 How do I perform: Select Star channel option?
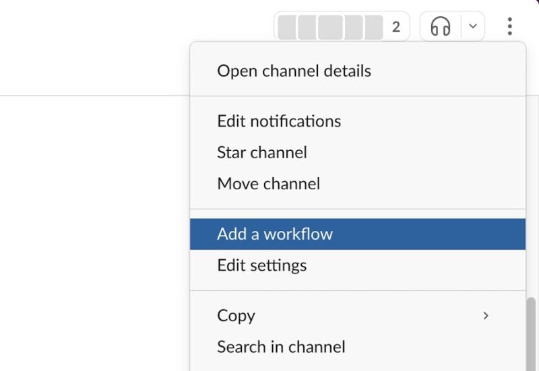(358, 153)
